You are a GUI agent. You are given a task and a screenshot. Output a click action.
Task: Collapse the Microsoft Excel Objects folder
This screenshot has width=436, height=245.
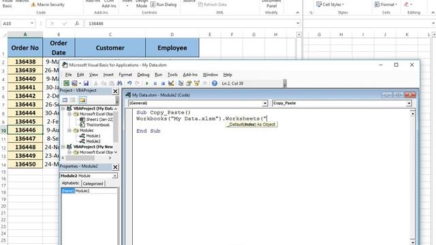69,114
